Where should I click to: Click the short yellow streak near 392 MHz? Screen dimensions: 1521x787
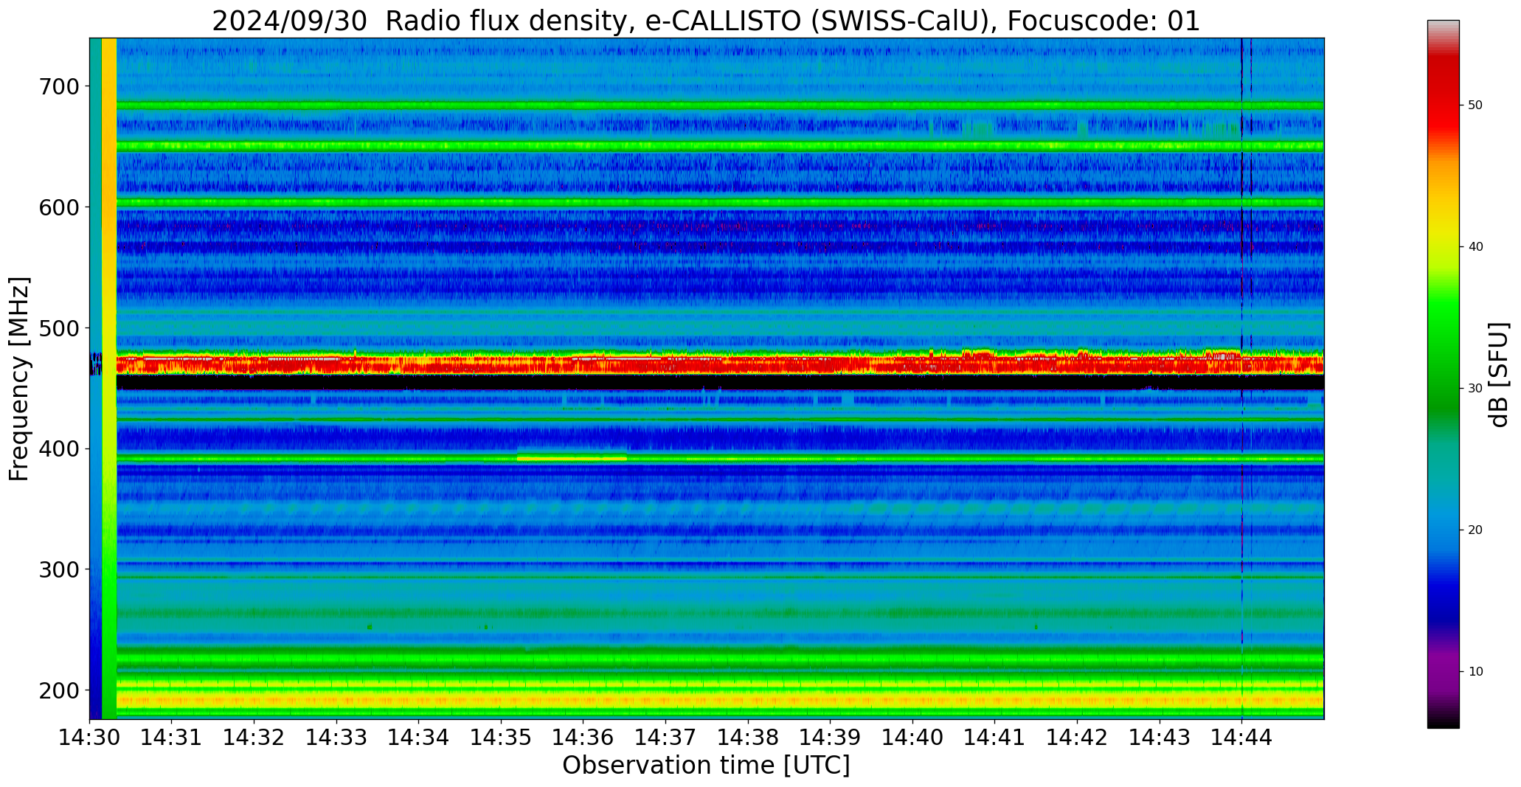click(x=572, y=457)
